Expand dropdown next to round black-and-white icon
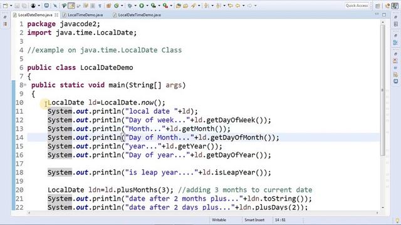This screenshot has height=225, width=401. point(39,6)
